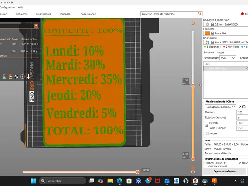The image size is (248, 186).
Task: Launch Microsoft Edge from the taskbar
Action: (x=120, y=181)
